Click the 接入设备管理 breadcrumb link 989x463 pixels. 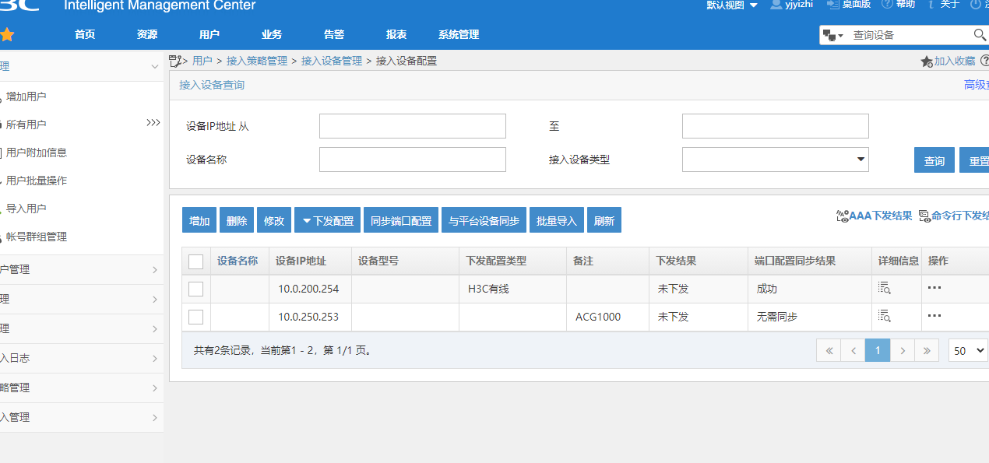coord(332,61)
